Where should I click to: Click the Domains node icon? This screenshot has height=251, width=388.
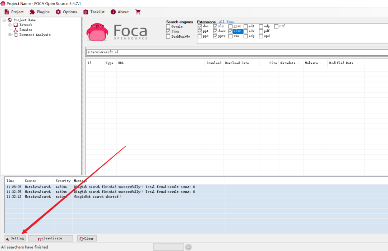(15, 30)
